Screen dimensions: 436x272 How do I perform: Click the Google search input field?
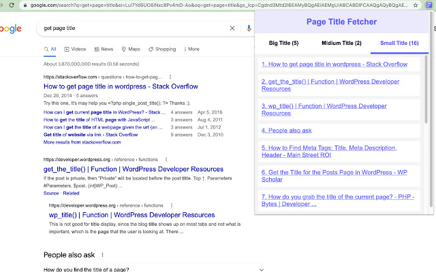[129, 29]
